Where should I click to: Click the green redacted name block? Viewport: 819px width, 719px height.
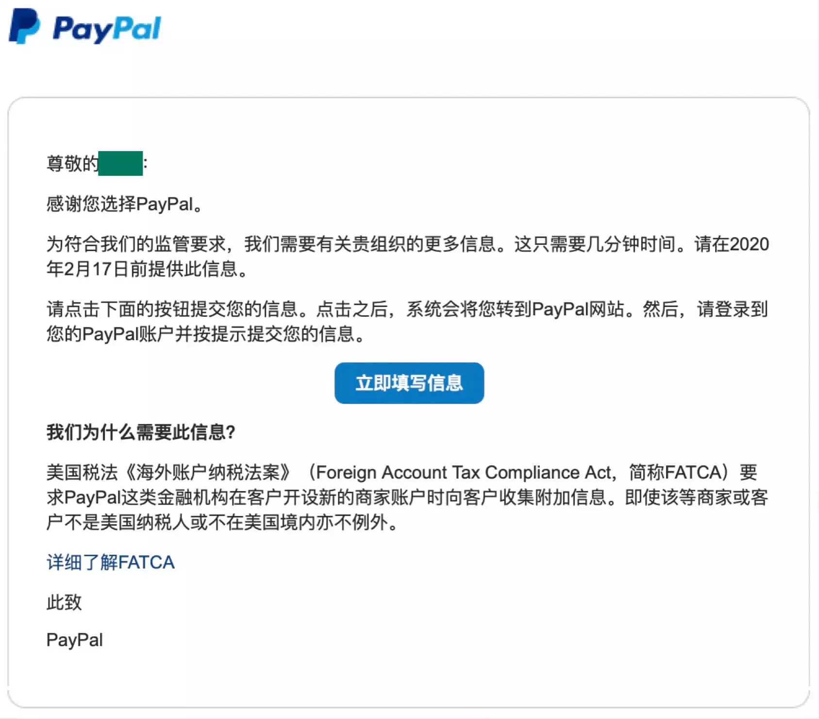120,163
